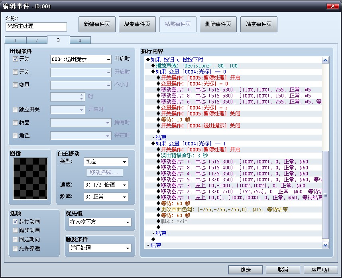Enable the 踏步动画 option checkbox
Viewport: 342px width, 278px height.
coord(15,230)
